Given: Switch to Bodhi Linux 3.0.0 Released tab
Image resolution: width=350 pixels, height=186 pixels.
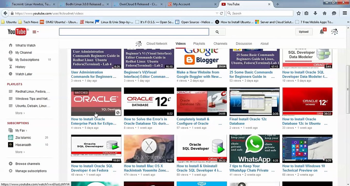Looking at the screenshot, I should pos(84,4).
